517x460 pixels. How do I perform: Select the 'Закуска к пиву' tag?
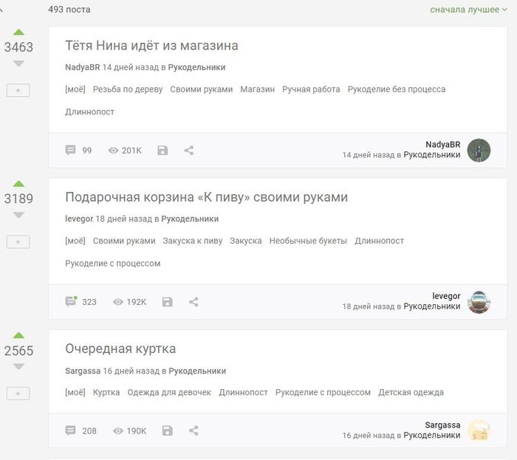192,241
